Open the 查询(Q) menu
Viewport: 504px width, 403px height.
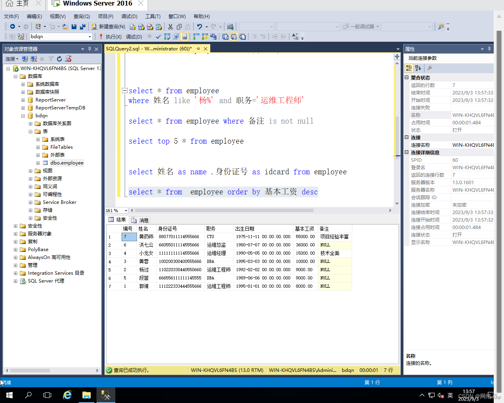[x=82, y=16]
